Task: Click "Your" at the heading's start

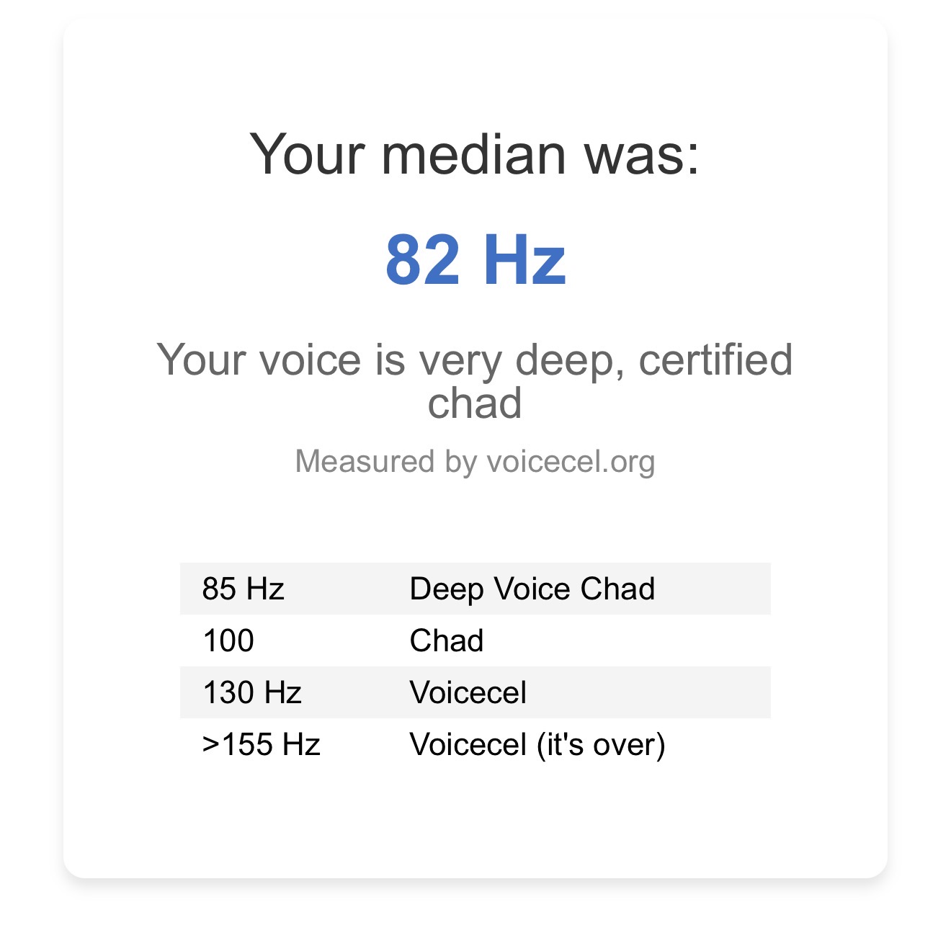Action: (x=305, y=154)
